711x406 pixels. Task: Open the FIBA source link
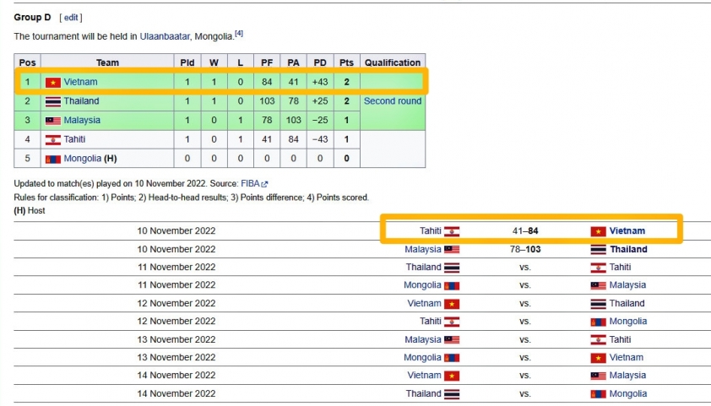tap(250, 183)
